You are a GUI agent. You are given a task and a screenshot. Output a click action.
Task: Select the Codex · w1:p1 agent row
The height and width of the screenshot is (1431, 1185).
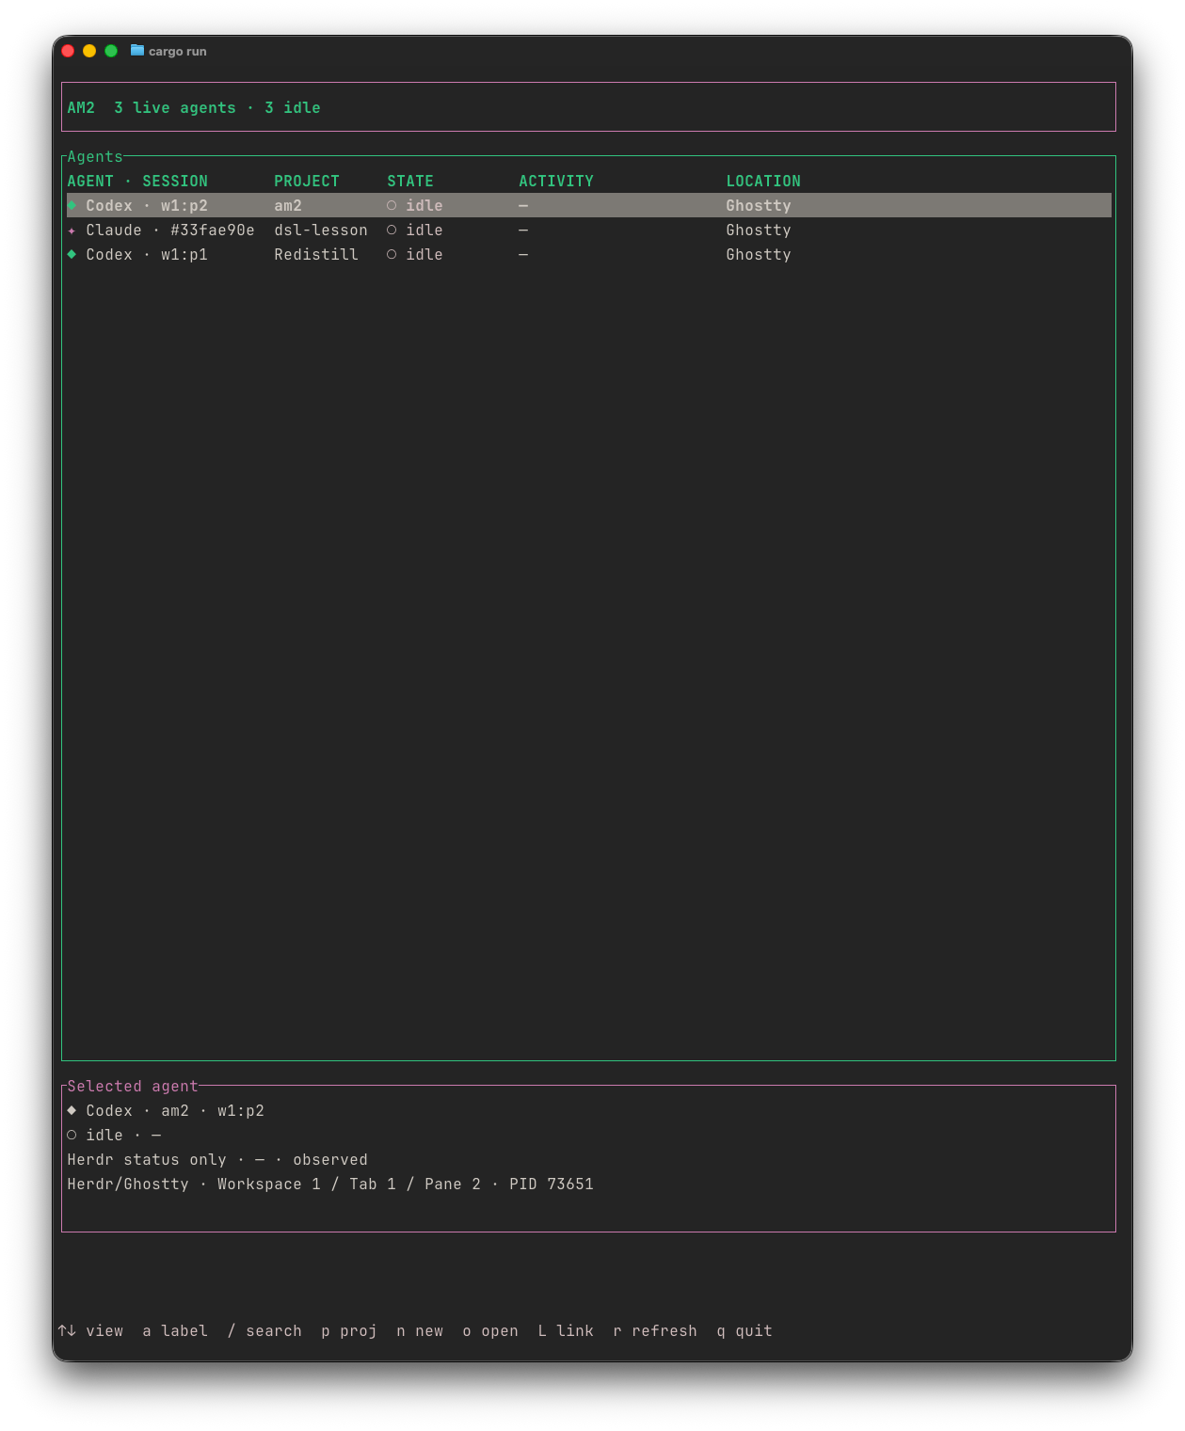click(589, 254)
